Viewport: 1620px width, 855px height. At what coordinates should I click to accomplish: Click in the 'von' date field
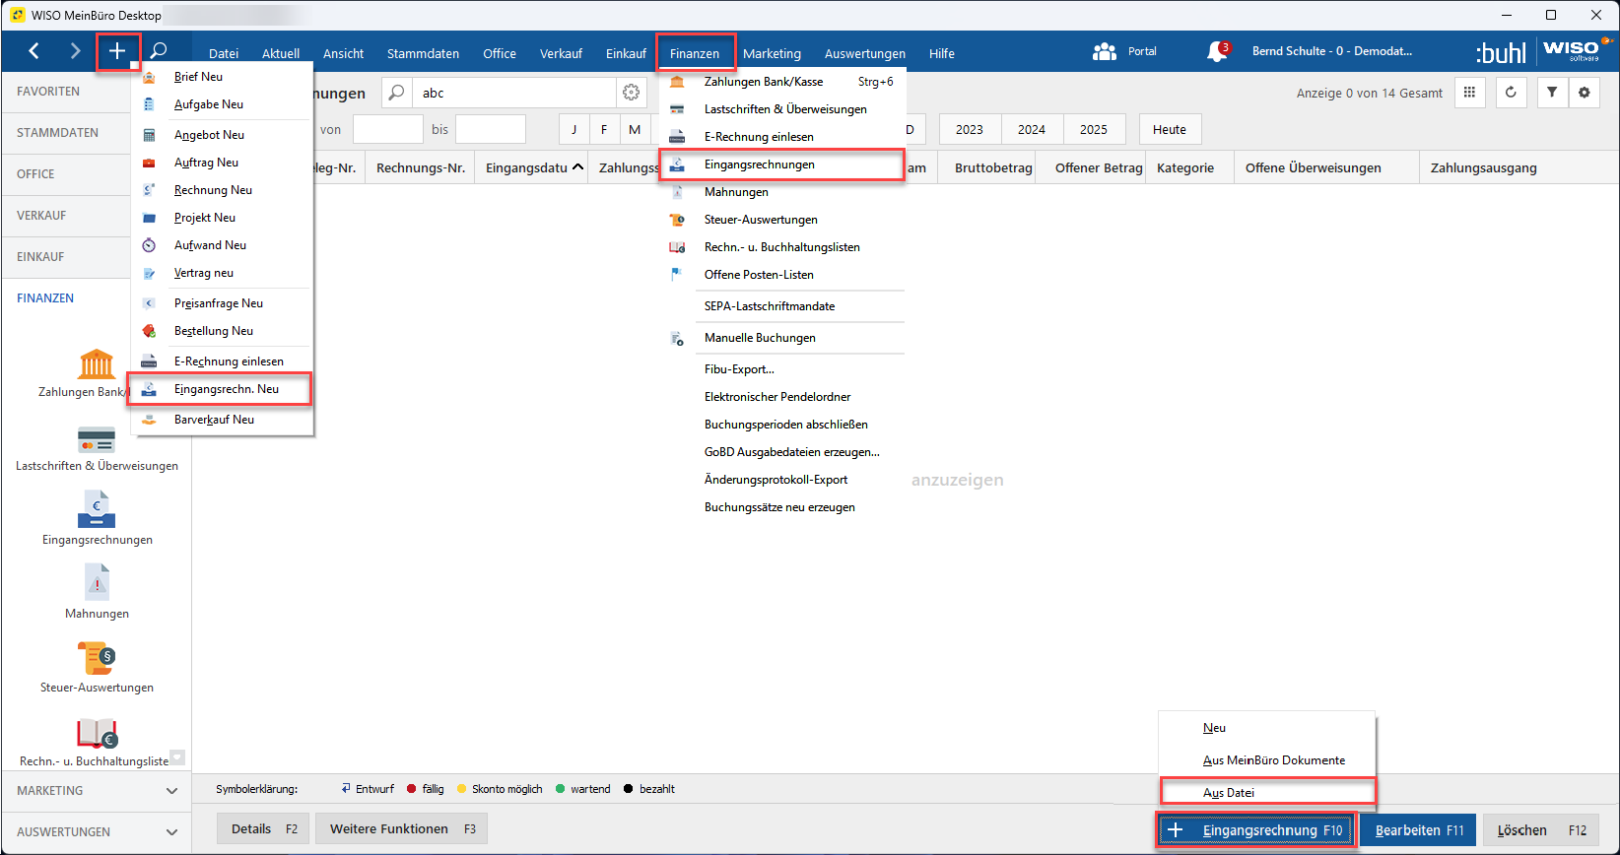pyautogui.click(x=387, y=129)
